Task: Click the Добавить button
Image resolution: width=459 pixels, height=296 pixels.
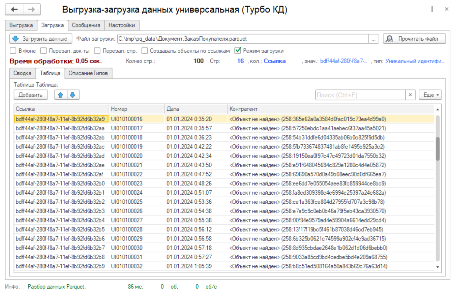Action: pos(30,95)
